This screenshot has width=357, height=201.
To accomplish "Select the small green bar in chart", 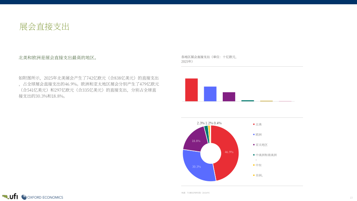I will coord(248,100).
